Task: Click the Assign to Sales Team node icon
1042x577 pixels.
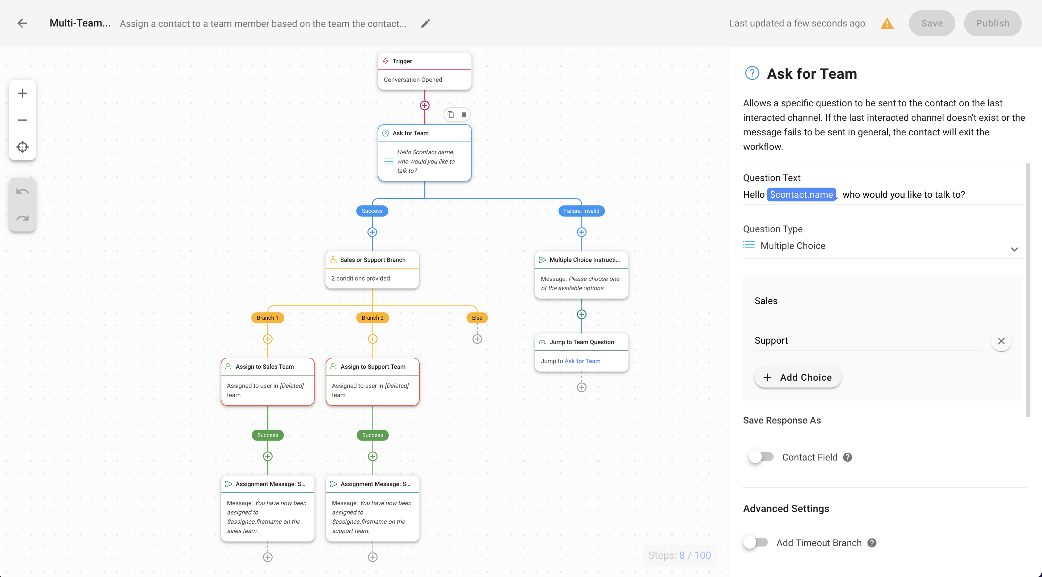Action: tap(229, 366)
